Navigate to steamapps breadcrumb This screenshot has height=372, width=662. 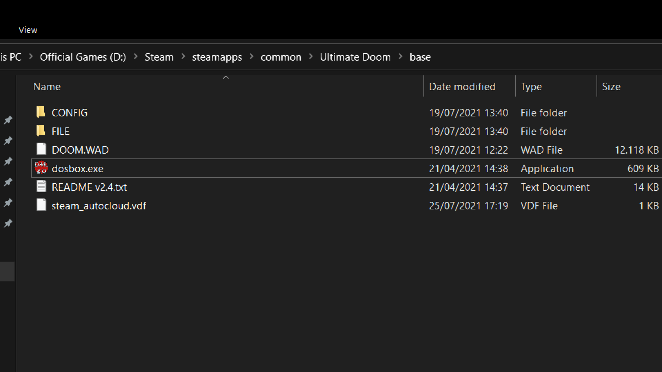[217, 57]
